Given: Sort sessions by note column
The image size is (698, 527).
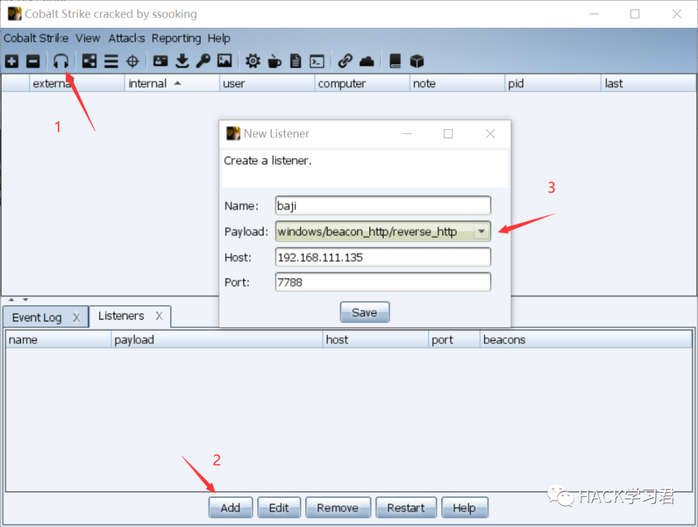Looking at the screenshot, I should [x=457, y=83].
